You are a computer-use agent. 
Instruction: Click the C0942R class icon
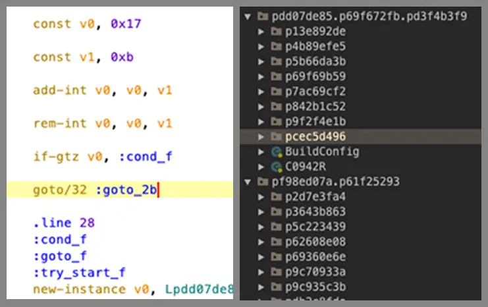(277, 167)
